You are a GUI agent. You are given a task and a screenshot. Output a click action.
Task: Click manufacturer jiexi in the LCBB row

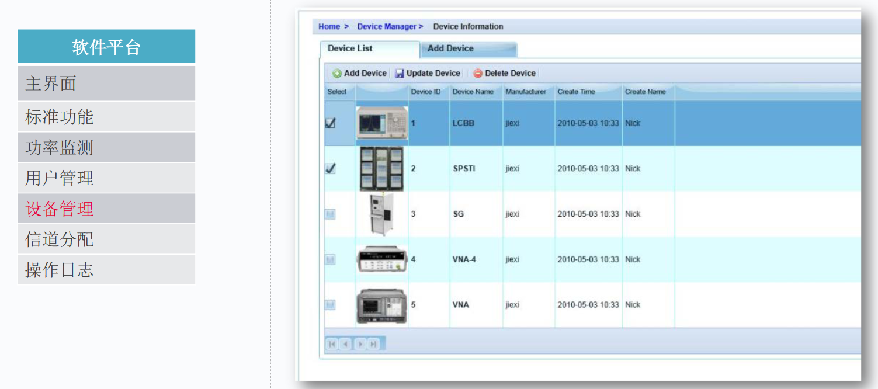512,123
